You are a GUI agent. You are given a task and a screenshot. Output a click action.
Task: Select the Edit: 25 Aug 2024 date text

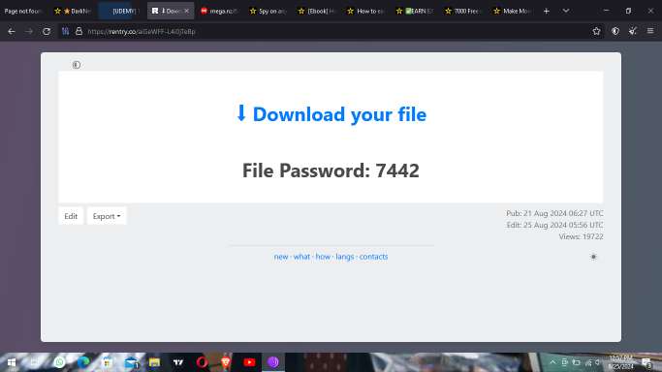coord(554,225)
